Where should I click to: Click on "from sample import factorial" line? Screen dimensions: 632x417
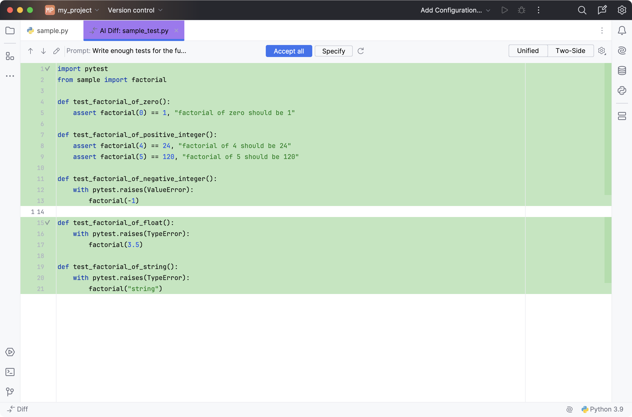tap(112, 80)
